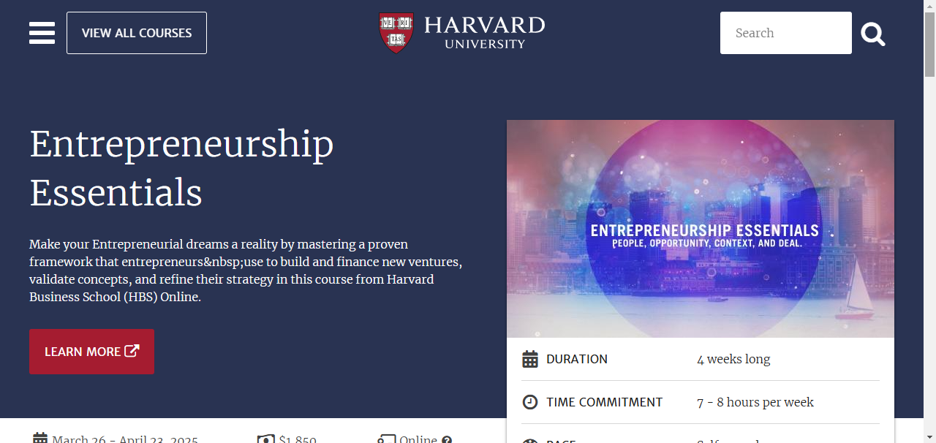Click the Entrepreneurship Essentials course banner image

700,229
